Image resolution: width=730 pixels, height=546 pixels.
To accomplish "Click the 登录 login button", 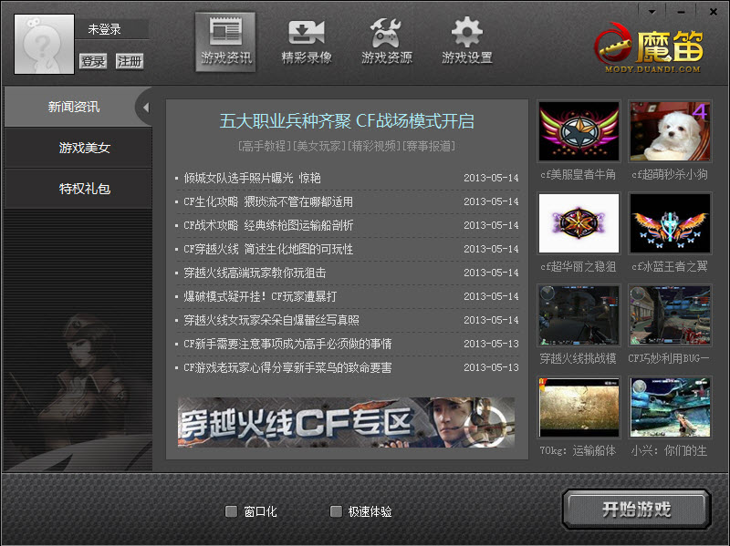I will [x=92, y=61].
